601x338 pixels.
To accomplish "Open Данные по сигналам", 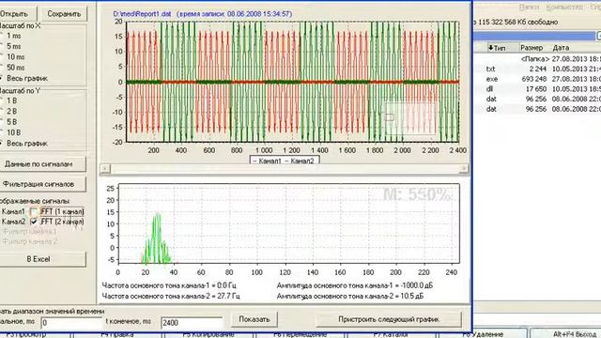I will tap(42, 164).
